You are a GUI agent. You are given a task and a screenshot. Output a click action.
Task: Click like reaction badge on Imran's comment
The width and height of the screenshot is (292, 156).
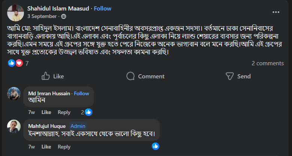(88, 112)
